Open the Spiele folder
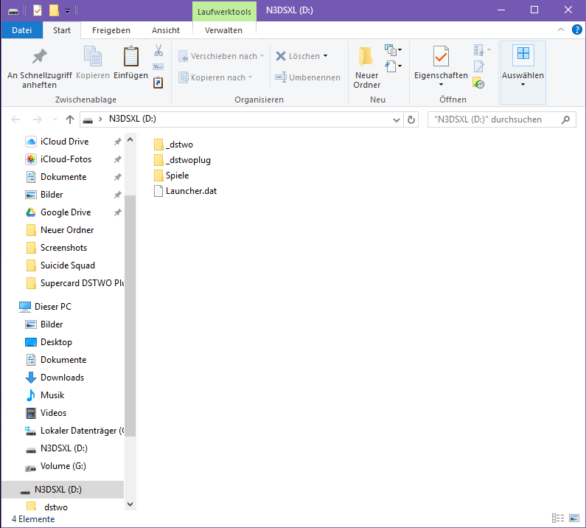Image resolution: width=586 pixels, height=528 pixels. (172, 176)
